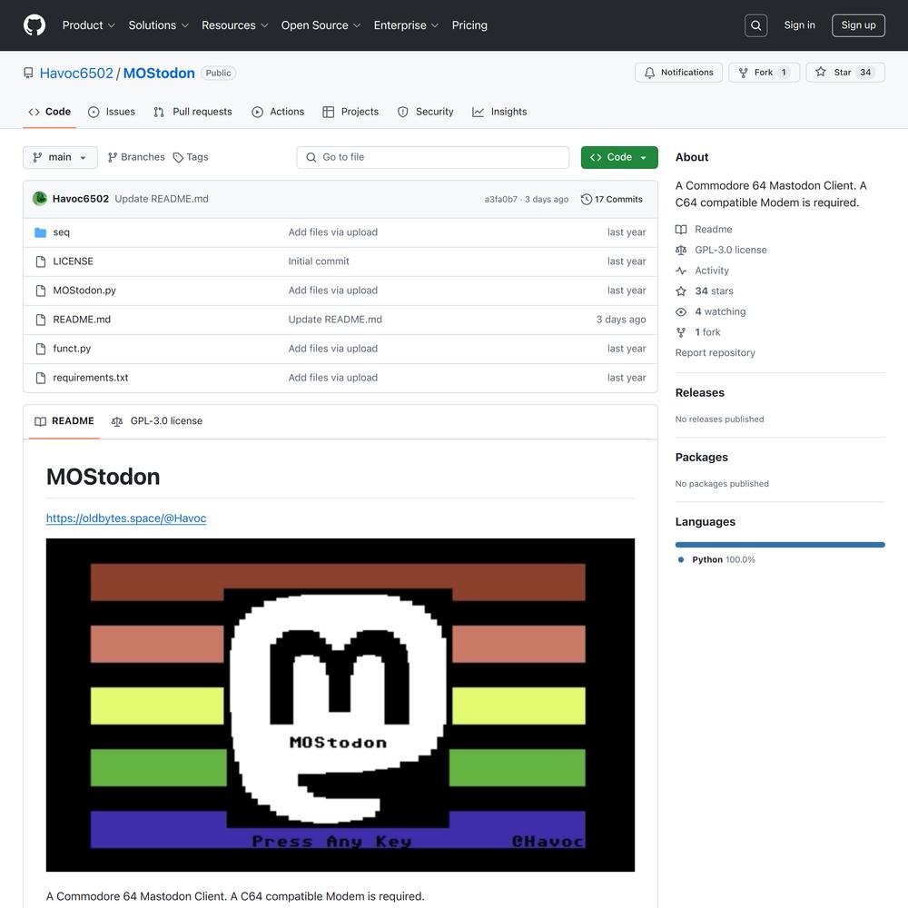Go to GitHub home via the Octocat logo

(x=35, y=25)
